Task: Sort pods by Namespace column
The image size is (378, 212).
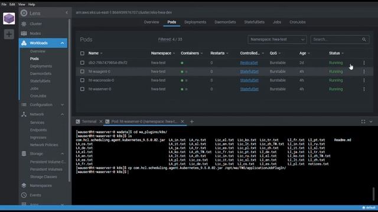Action: (x=161, y=53)
